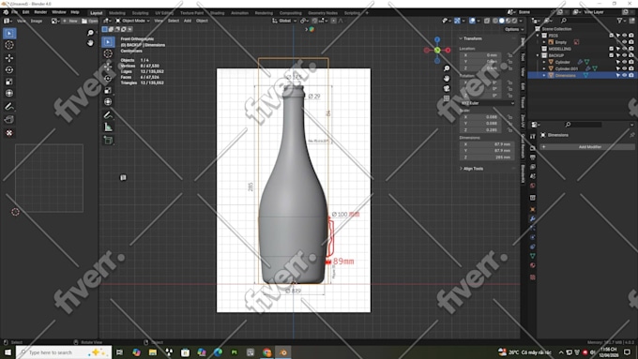Activate Select Box tool in 3D viewport
The width and height of the screenshot is (638, 359).
[108, 42]
